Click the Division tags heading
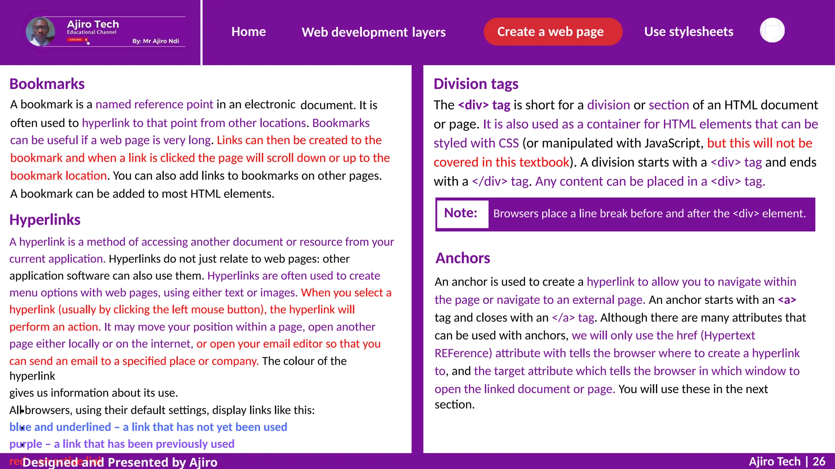Screen dimensions: 835x469 point(476,84)
